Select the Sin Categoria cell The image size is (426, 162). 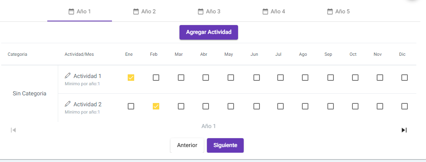pyautogui.click(x=30, y=94)
